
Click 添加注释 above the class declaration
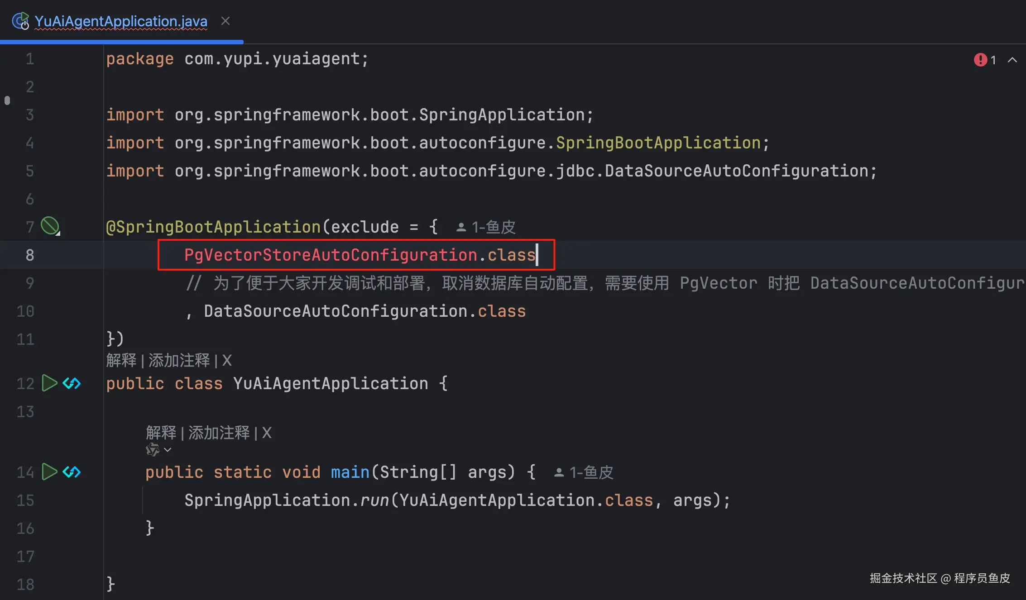pos(179,361)
